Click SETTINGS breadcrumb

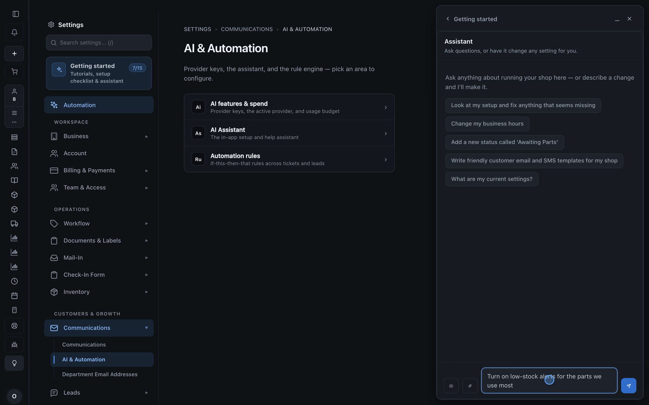click(197, 29)
